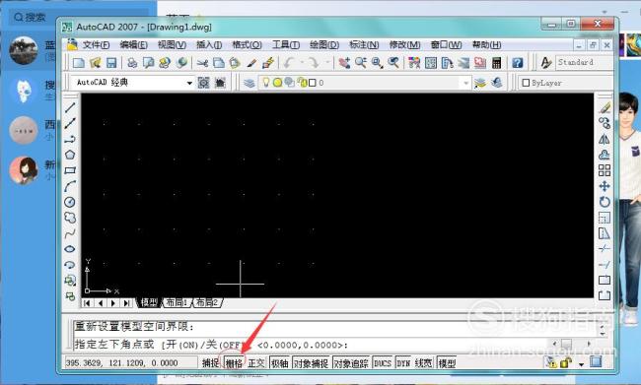641x385 pixels.
Task: Open the Help question mark icon
Action: [x=518, y=63]
